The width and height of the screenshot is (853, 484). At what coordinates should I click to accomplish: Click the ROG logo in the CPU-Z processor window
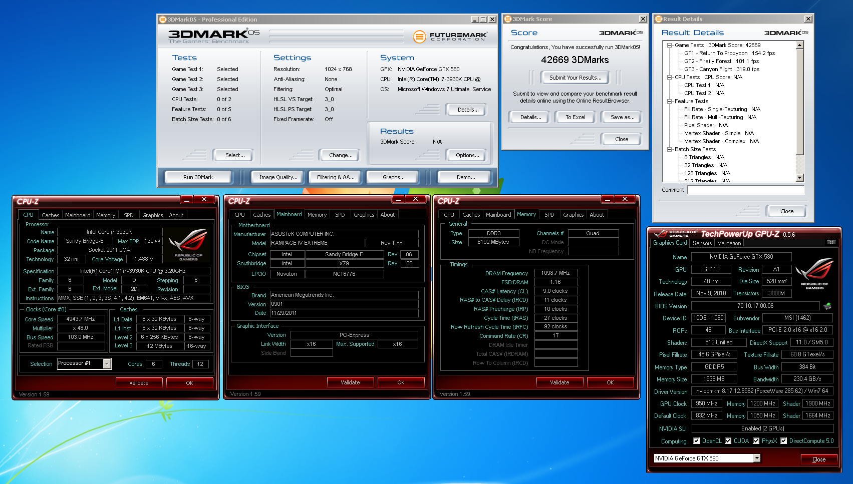188,245
